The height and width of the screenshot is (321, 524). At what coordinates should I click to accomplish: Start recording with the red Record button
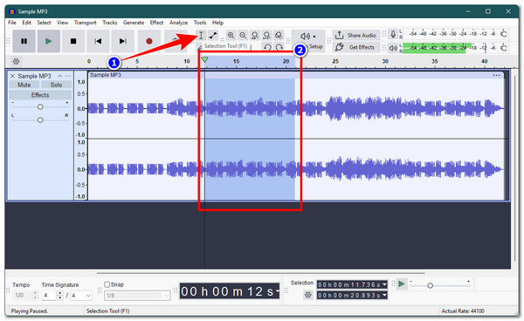click(x=149, y=41)
